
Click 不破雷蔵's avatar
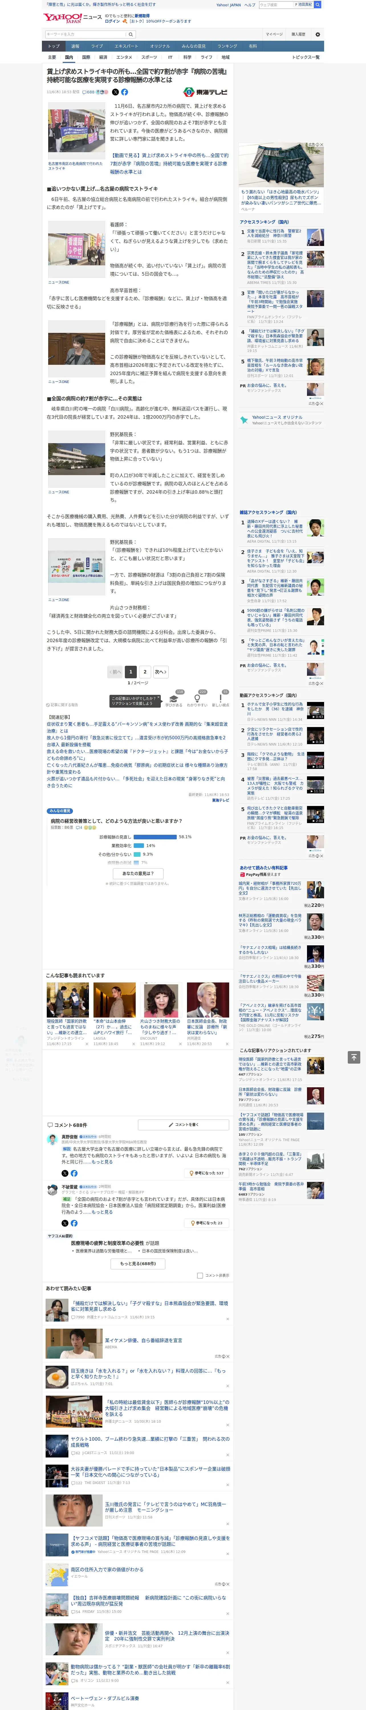52,1190
